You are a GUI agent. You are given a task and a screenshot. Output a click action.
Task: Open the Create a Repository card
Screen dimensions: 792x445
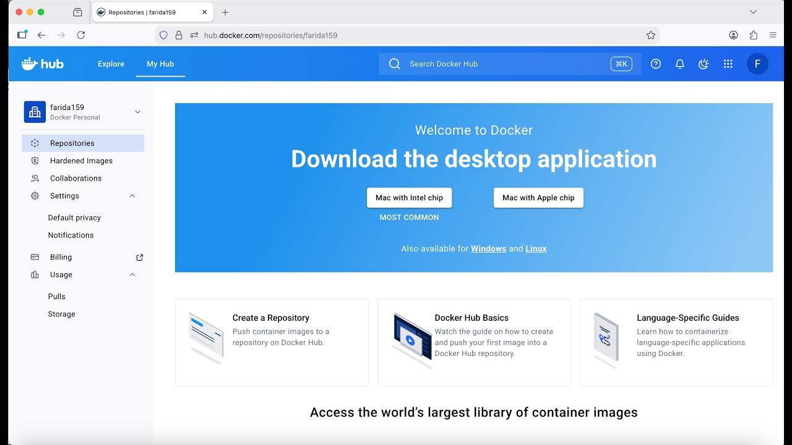(x=272, y=342)
